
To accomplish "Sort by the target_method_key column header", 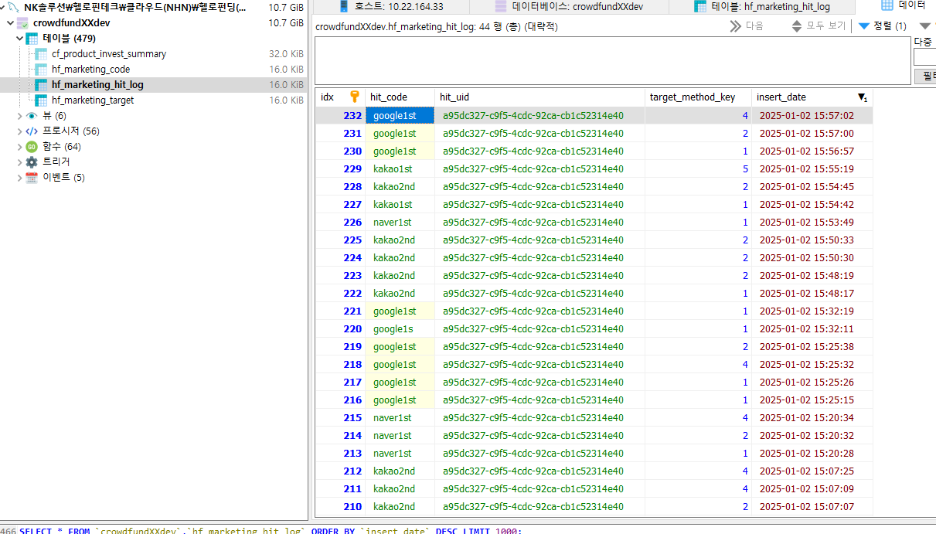I will click(698, 97).
